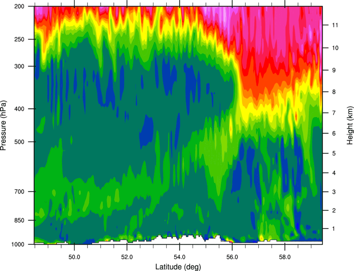Click the 4 km height label

[334, 173]
